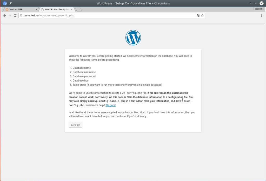The height and width of the screenshot is (181, 266).
Task: Close the WordPress Setup tab
Action: tap(72, 10)
